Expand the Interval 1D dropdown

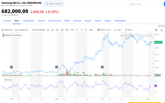pos(104,30)
